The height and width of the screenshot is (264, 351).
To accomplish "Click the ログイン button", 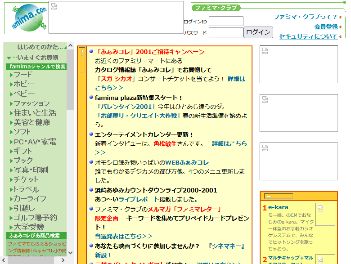I will pyautogui.click(x=258, y=32).
